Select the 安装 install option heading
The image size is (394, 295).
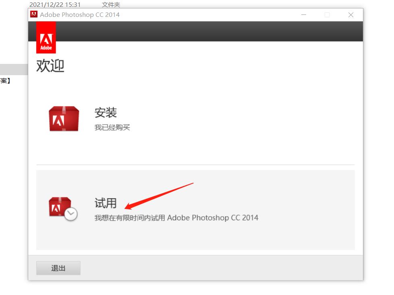pyautogui.click(x=106, y=113)
